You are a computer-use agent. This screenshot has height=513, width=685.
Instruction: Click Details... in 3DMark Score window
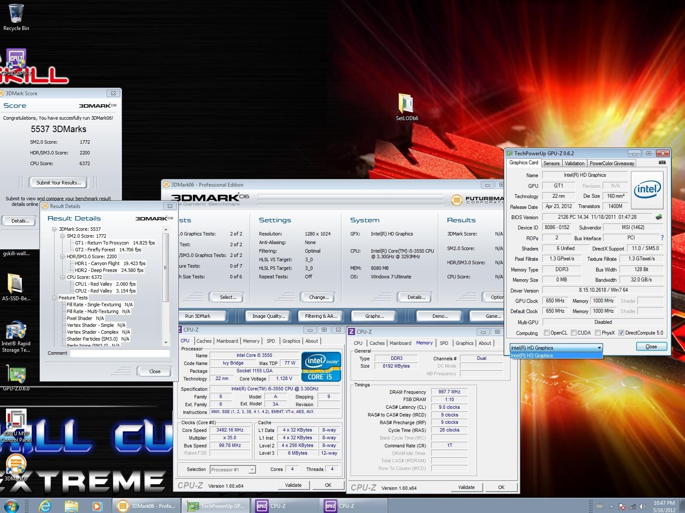coord(20,221)
